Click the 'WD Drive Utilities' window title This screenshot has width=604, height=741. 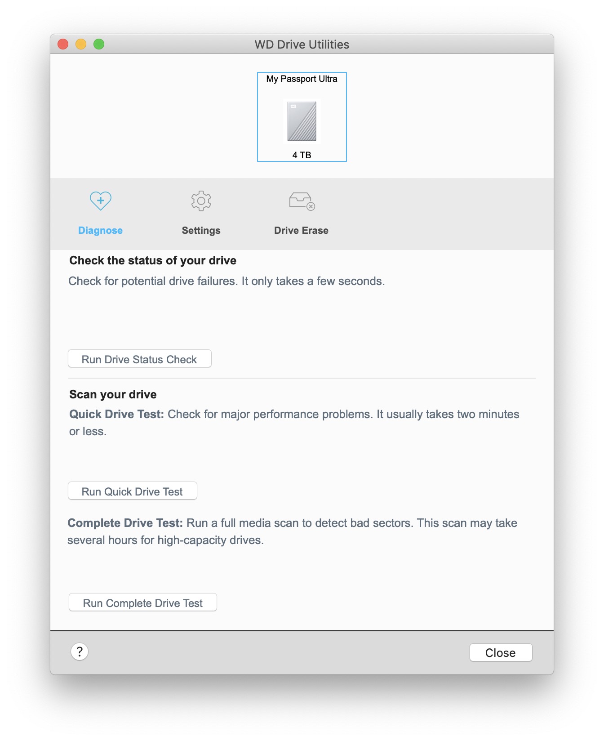coord(302,45)
